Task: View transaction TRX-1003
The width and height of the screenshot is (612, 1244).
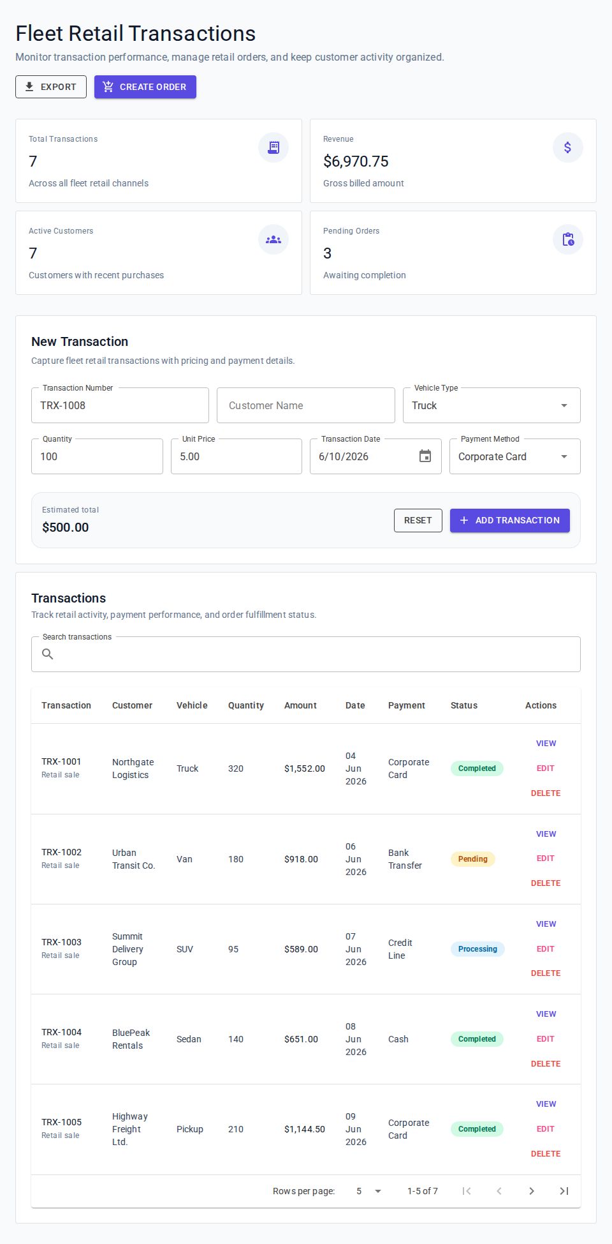Action: [x=546, y=924]
